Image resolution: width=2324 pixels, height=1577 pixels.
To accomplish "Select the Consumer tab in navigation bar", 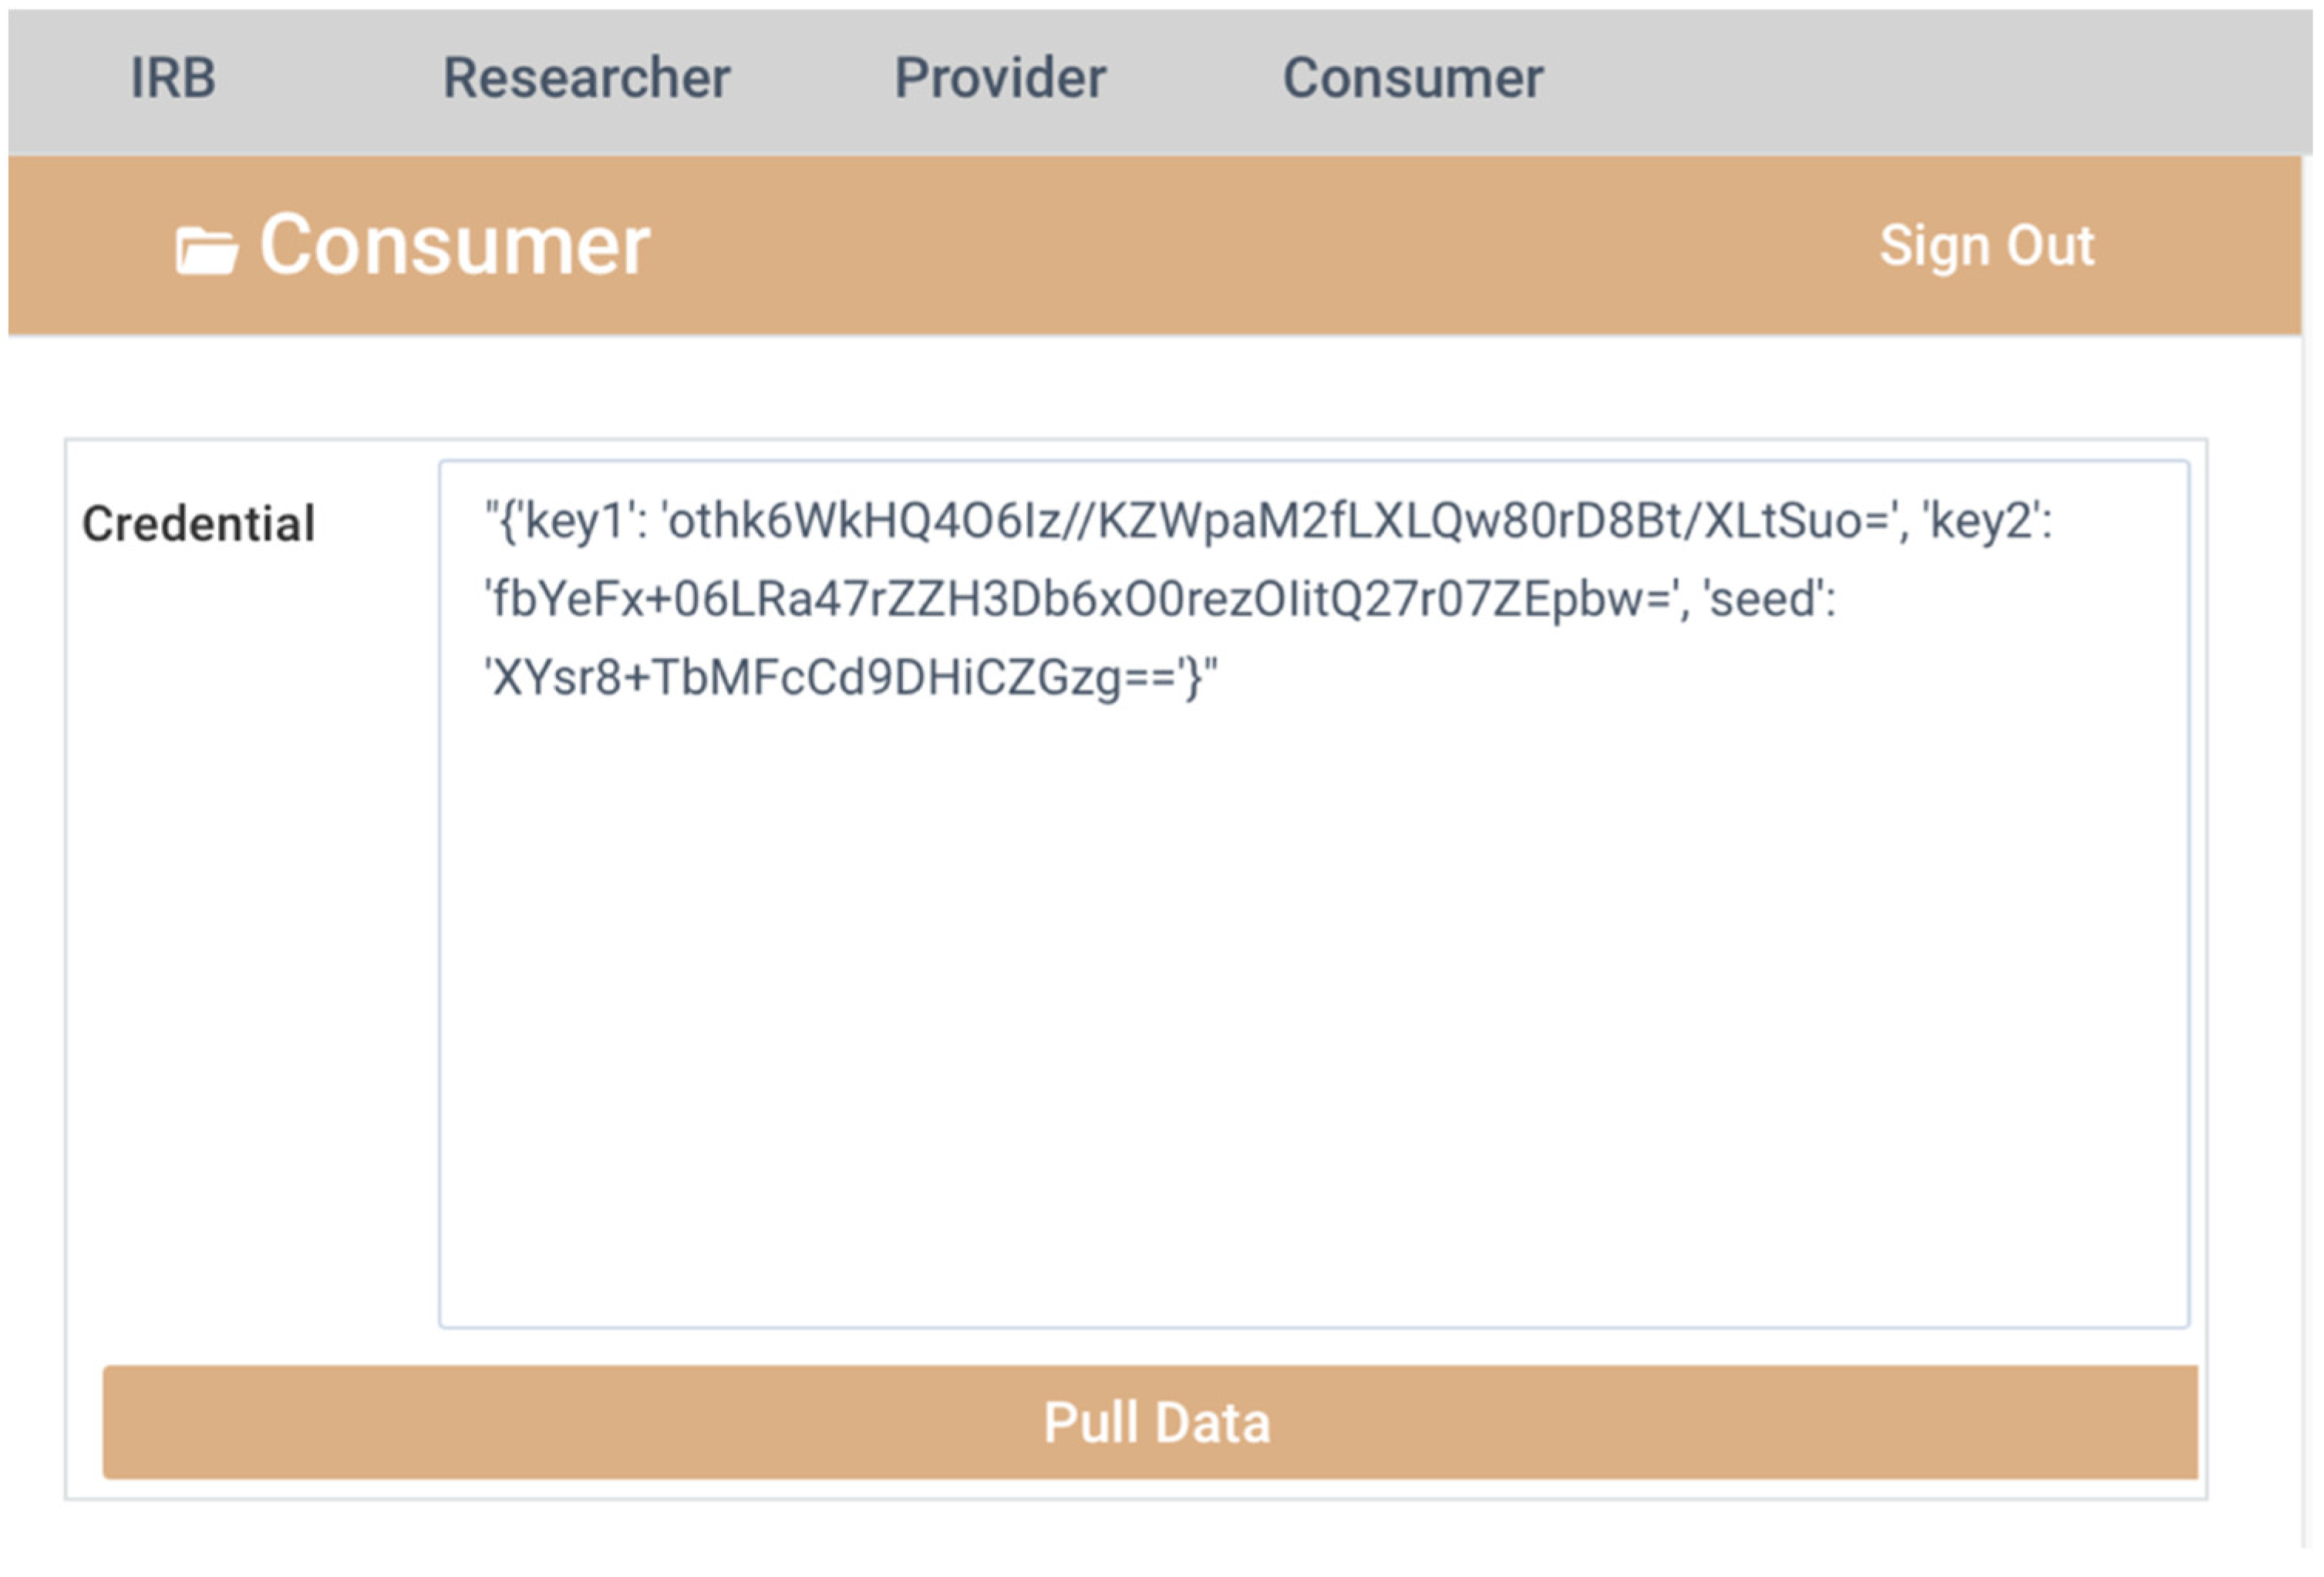I will (x=1412, y=78).
